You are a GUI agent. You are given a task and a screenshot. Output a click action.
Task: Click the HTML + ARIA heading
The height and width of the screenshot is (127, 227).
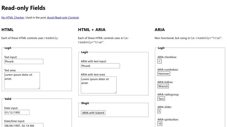point(92,30)
